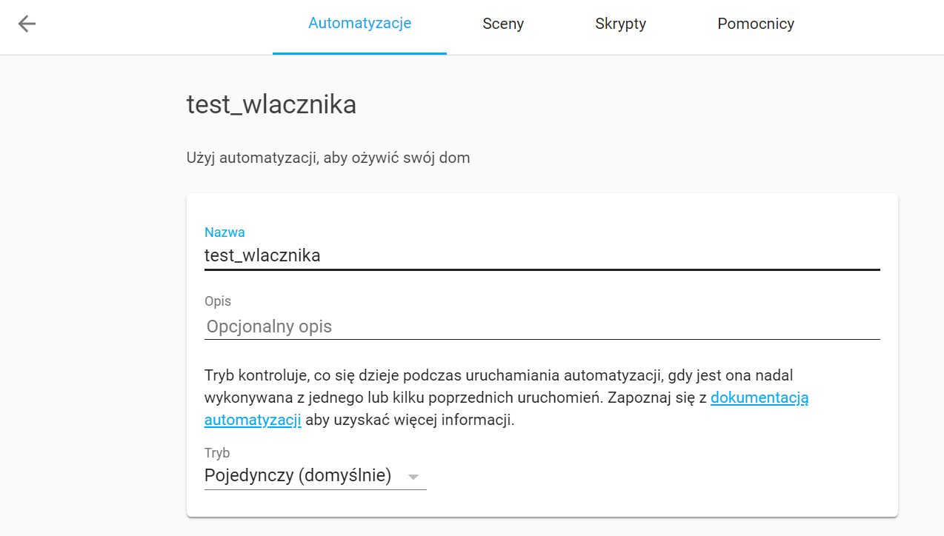The image size is (944, 536).
Task: Focus the Nazwa field containing test_wlacznika
Action: tap(541, 255)
